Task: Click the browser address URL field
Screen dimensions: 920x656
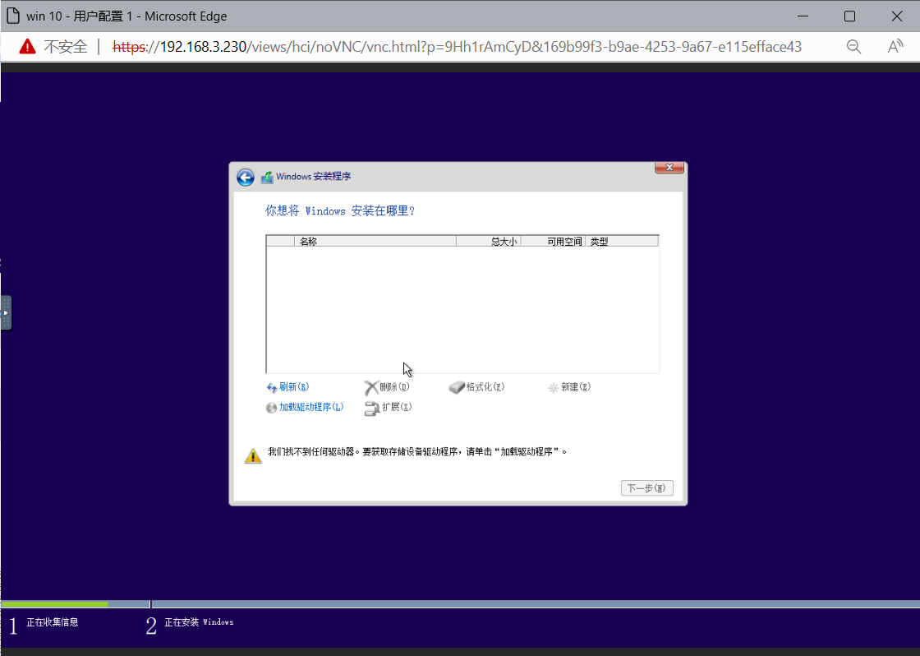Action: tap(457, 47)
